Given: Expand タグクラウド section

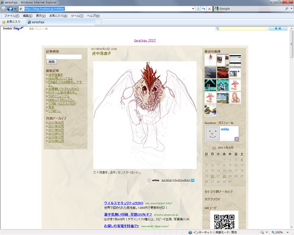Looking at the screenshot, I should point(213,199).
